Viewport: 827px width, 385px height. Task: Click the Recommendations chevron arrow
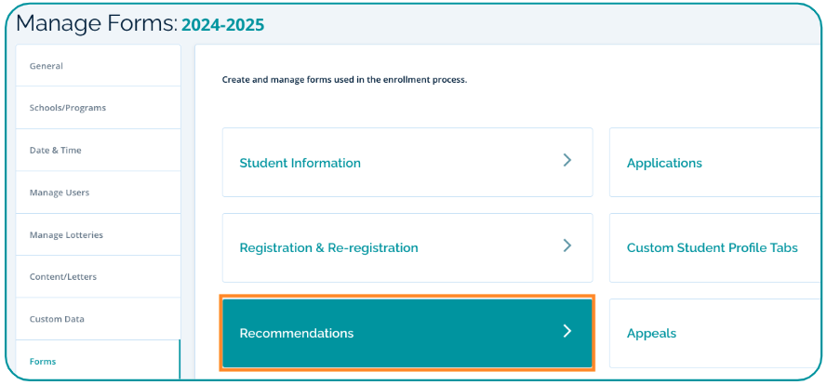click(567, 332)
